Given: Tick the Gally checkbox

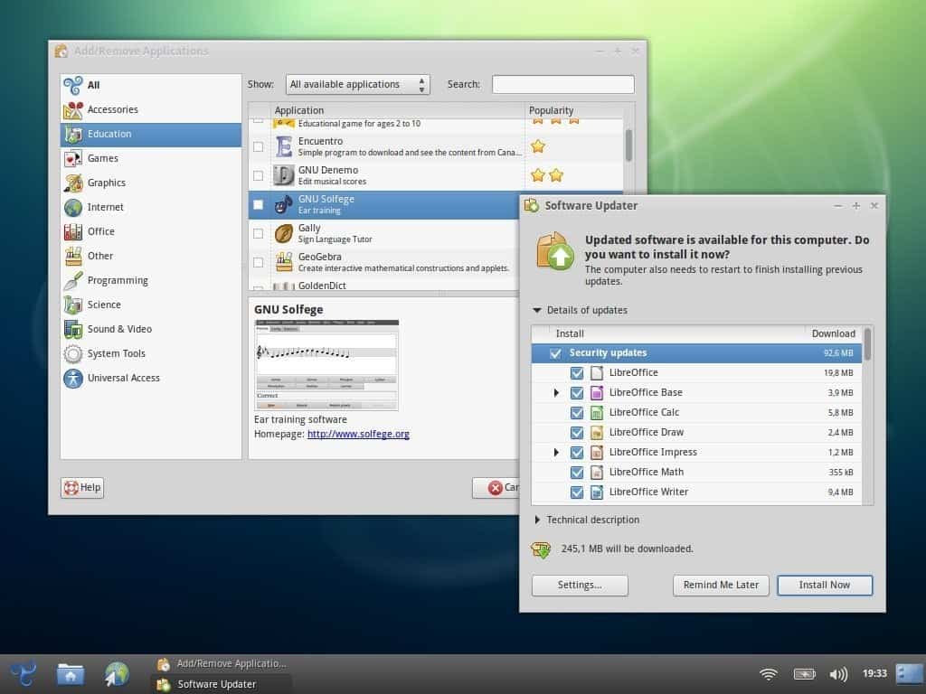Looking at the screenshot, I should pos(258,233).
